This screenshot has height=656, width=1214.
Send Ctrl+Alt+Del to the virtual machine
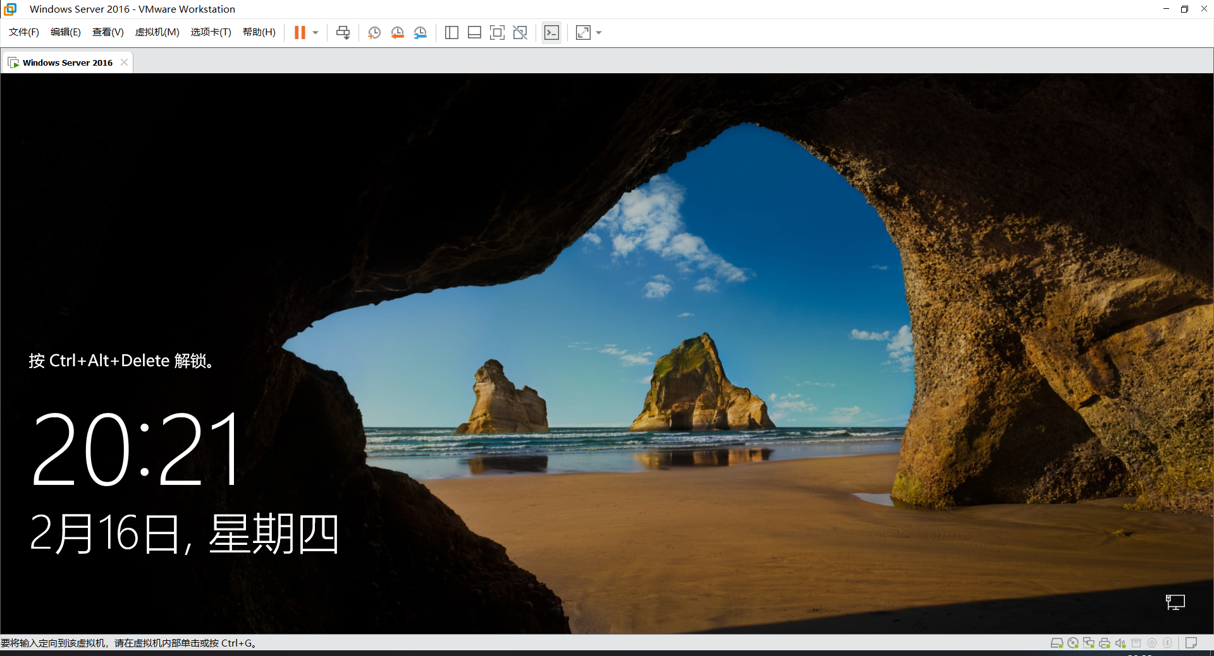(343, 33)
